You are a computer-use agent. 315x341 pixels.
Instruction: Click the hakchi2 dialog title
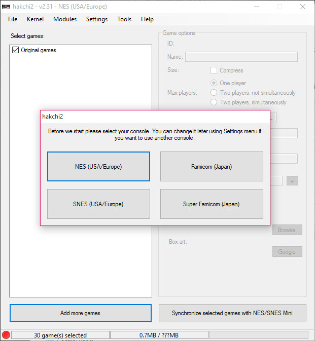click(52, 117)
